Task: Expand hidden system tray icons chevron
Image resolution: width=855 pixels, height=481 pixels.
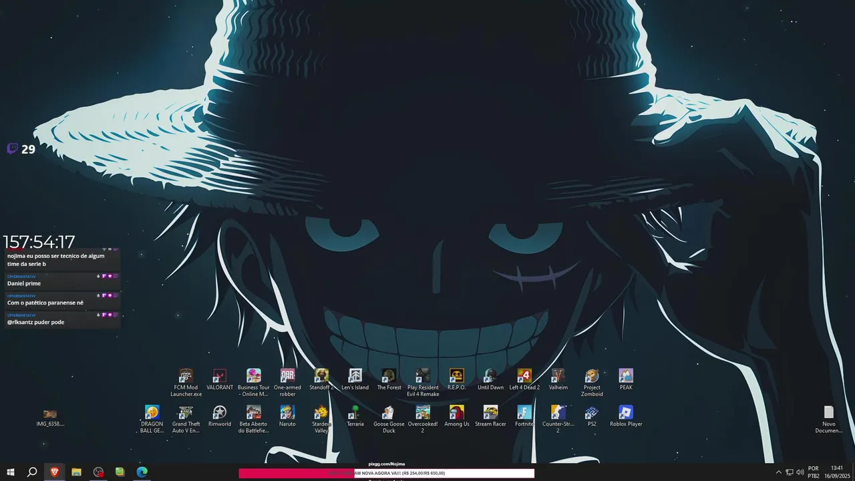Action: (778, 472)
